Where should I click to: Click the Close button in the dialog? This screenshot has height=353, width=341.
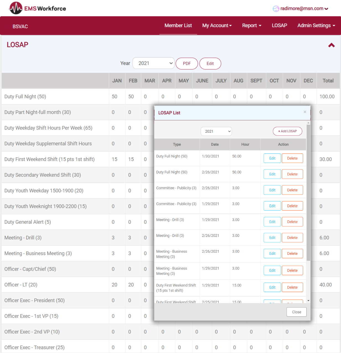click(296, 312)
